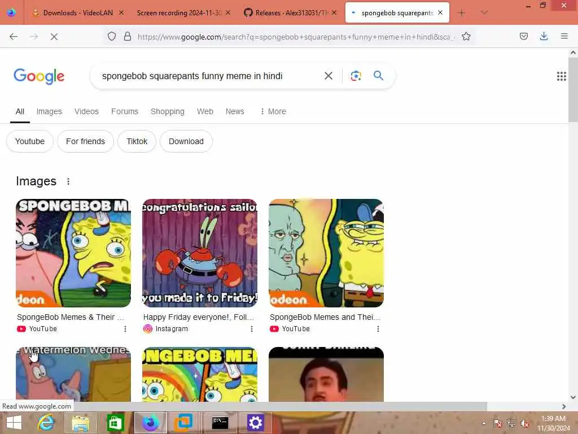Expand the More search filters menu
This screenshot has width=578, height=434.
[x=273, y=111]
